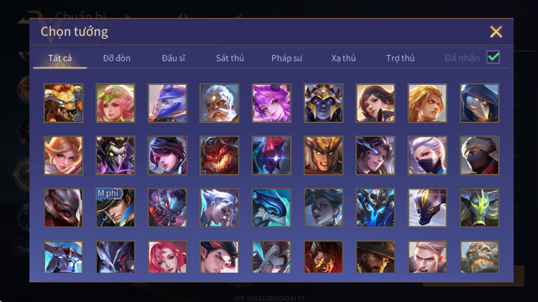Viewport: 538px width, 302px height.
Task: Select the red lava demon hero
Action: [x=219, y=156]
